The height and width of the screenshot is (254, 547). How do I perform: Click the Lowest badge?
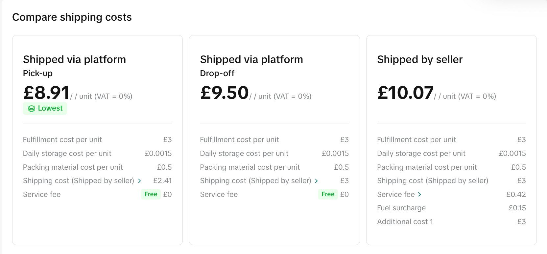click(x=45, y=108)
